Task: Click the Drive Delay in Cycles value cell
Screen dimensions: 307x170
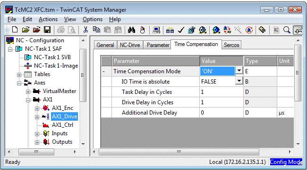Action: pos(221,102)
